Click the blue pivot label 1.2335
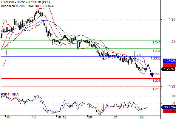The height and width of the screenshot is (119, 176). 156,58
